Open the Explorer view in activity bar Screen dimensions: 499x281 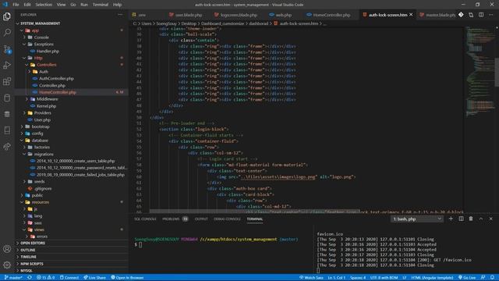[7, 16]
